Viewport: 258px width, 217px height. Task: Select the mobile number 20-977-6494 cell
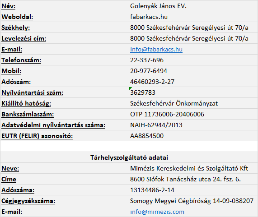point(193,71)
